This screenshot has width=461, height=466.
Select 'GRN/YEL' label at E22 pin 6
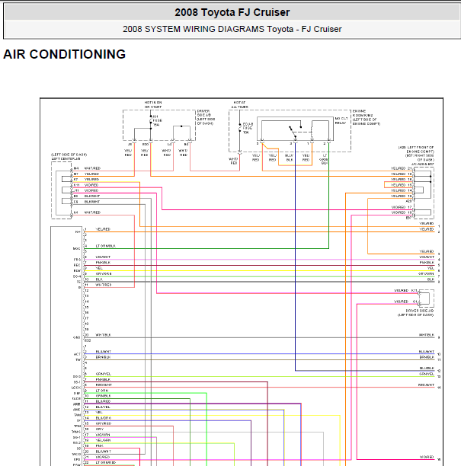[103, 374]
